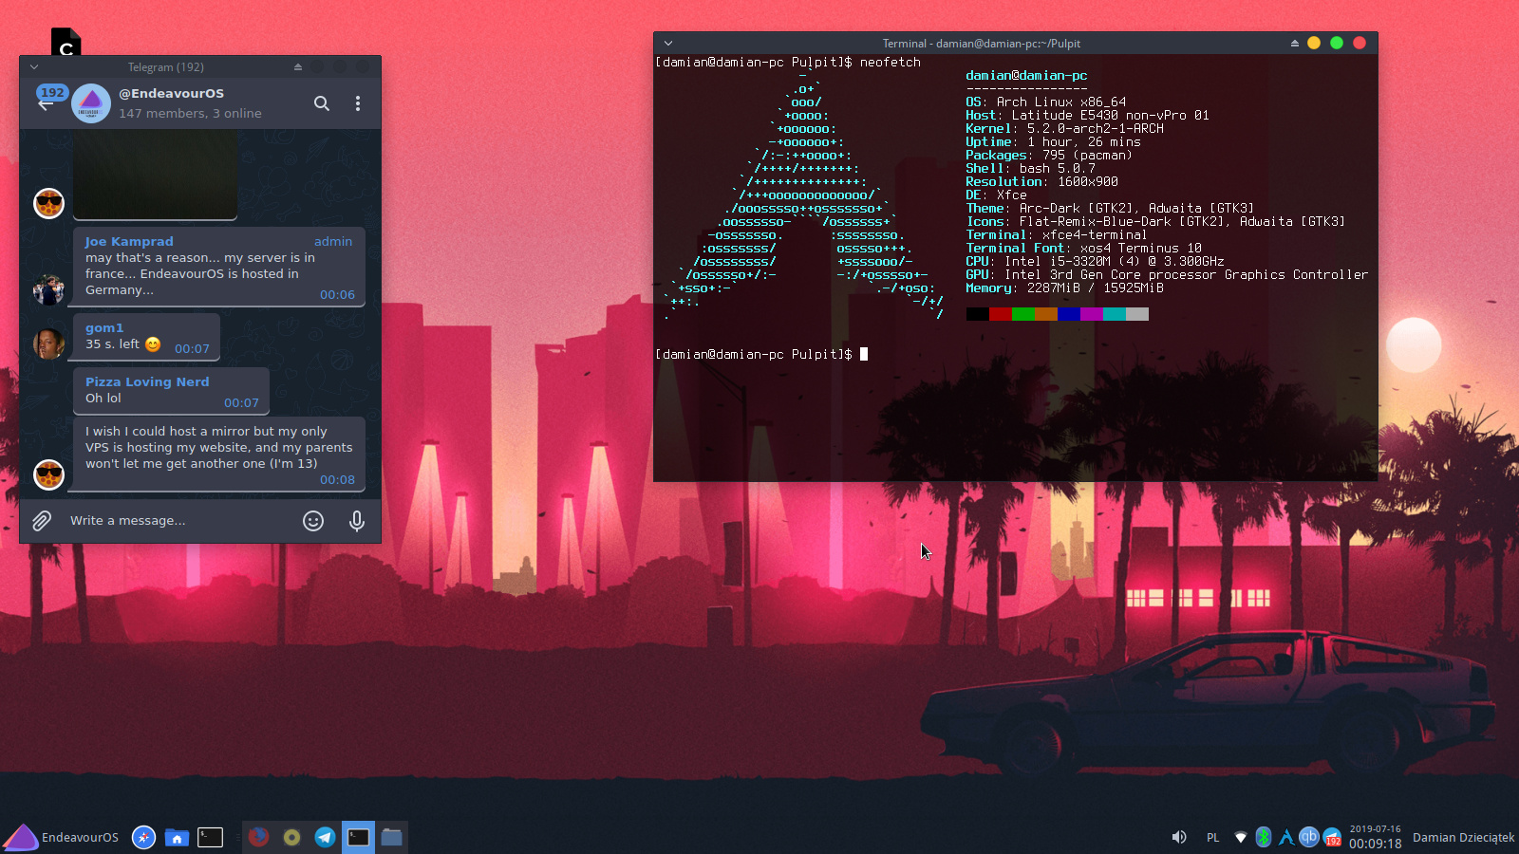Click sender name Joe Kamprad
1519x854 pixels.
pyautogui.click(x=129, y=242)
